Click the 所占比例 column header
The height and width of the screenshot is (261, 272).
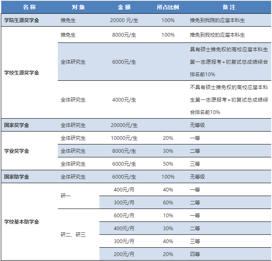[x=168, y=7]
